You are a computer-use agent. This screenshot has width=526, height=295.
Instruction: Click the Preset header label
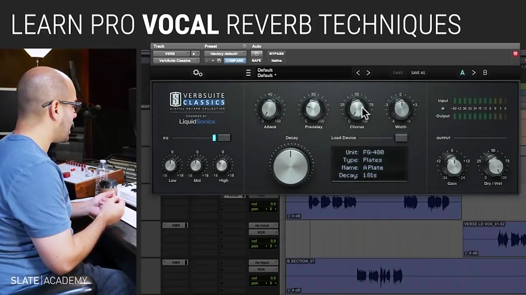pos(210,46)
